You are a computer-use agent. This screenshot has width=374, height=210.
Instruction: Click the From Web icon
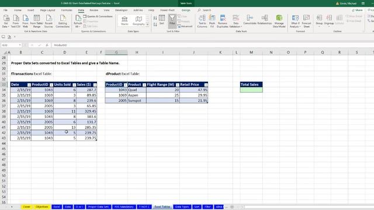point(25,21)
